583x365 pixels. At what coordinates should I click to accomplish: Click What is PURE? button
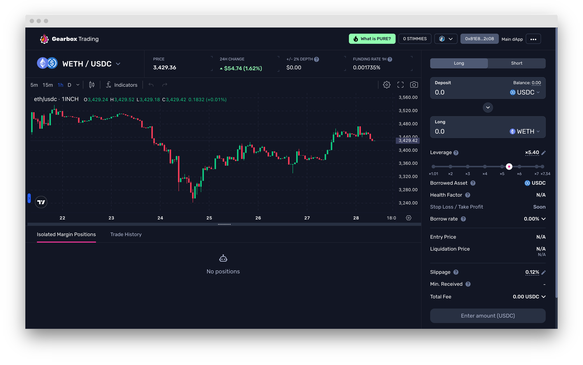point(372,39)
